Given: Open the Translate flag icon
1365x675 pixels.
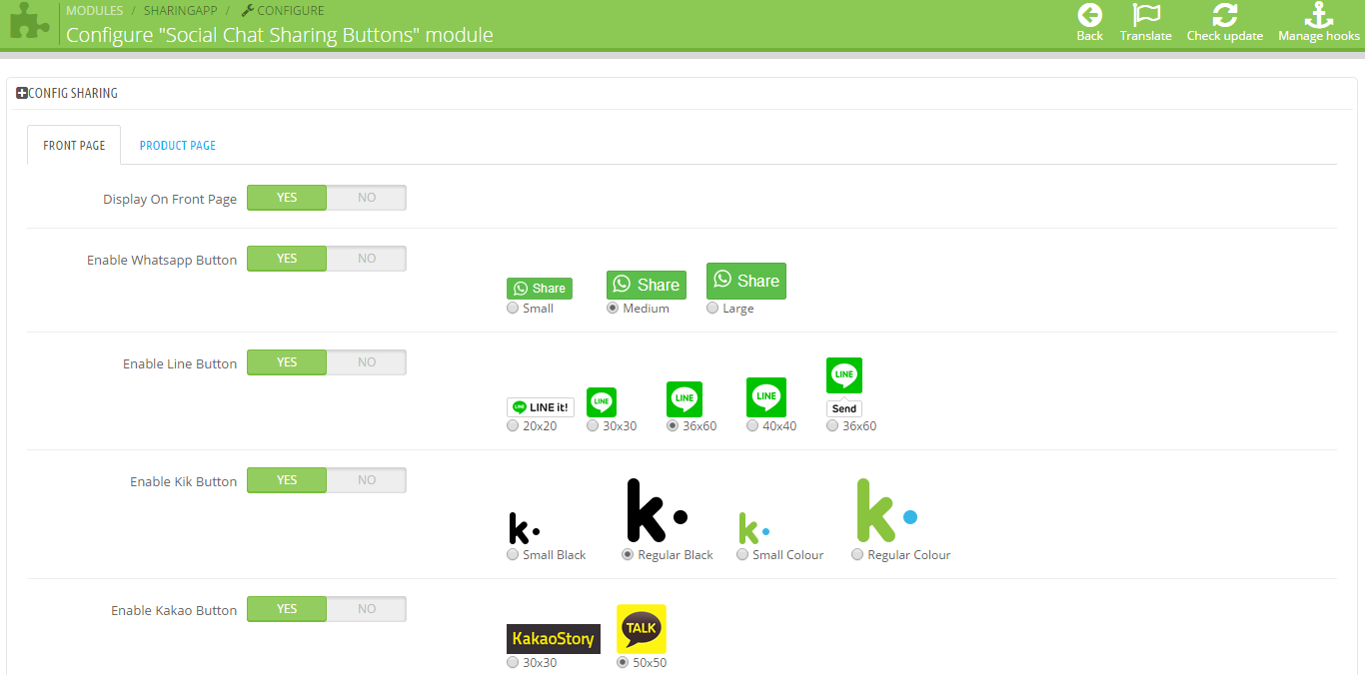Looking at the screenshot, I should click(1145, 15).
